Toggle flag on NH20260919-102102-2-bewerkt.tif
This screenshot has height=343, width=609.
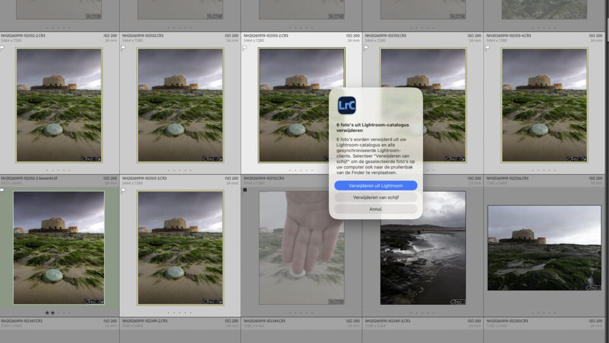pos(2,190)
